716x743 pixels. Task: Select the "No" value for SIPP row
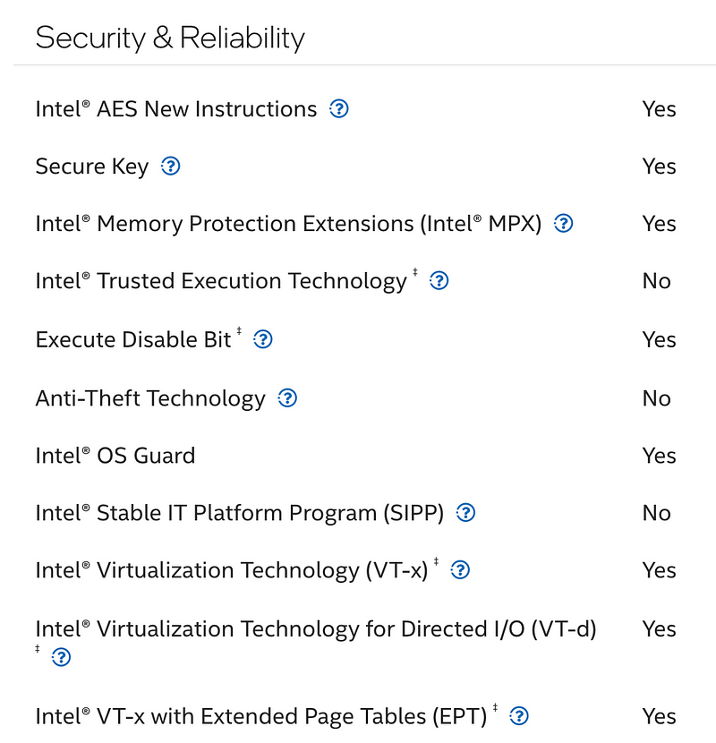(x=656, y=513)
